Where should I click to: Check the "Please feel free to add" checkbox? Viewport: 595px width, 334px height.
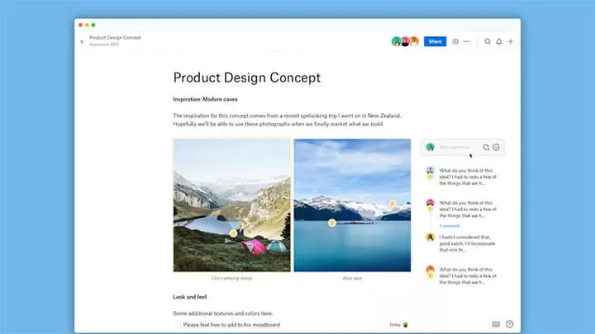pyautogui.click(x=178, y=325)
